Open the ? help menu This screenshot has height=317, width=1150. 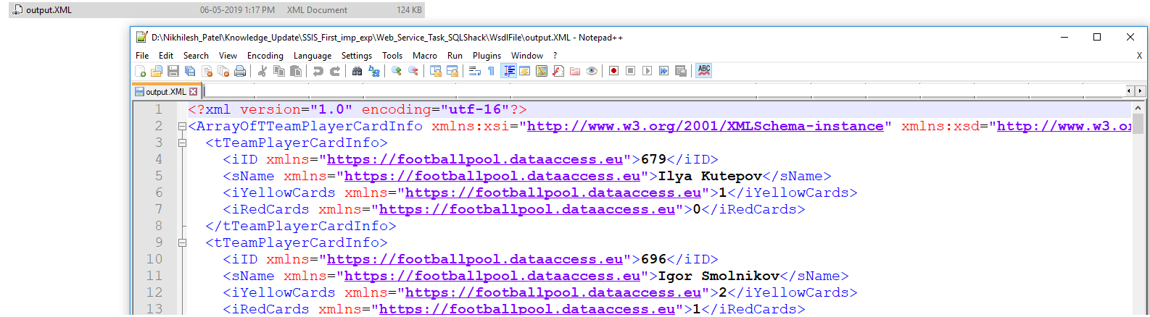(x=555, y=56)
